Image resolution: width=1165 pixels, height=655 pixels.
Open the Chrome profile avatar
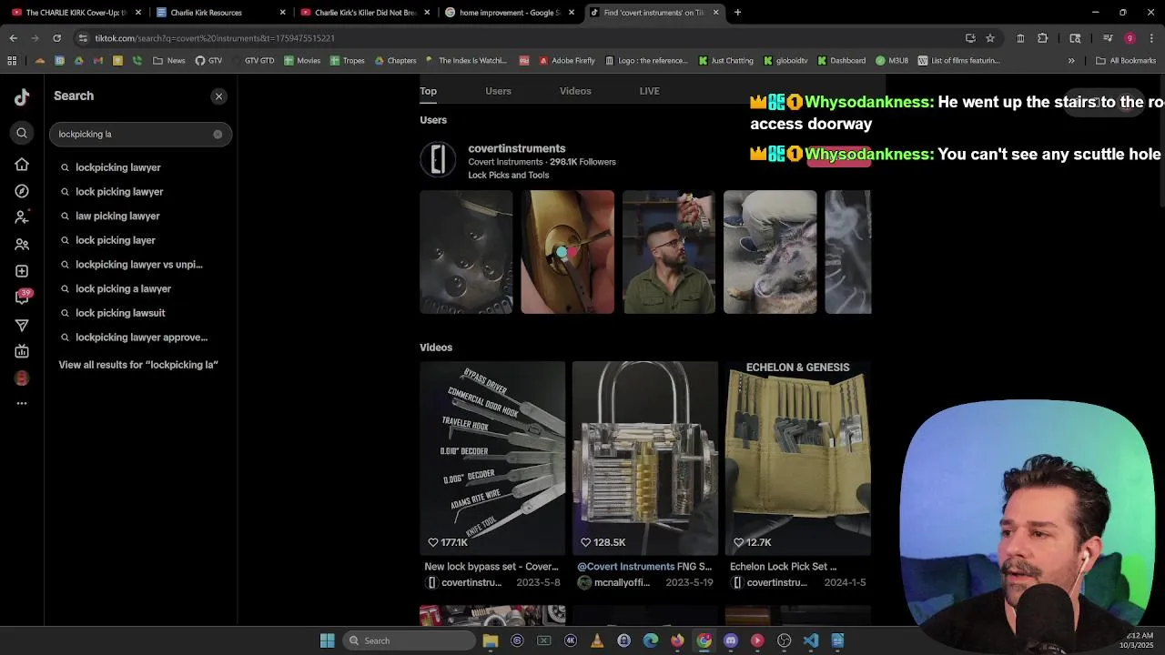1130,38
